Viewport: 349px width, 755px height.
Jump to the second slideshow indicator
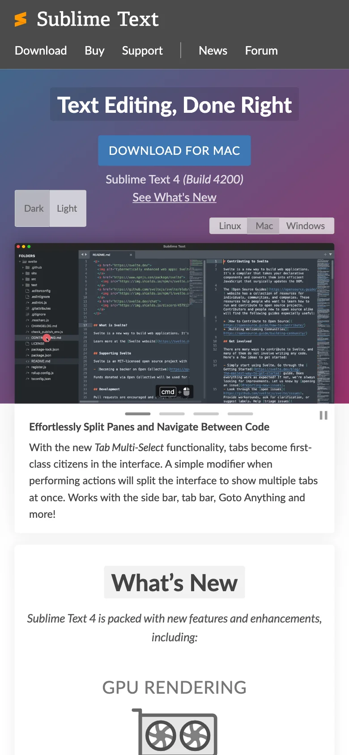point(172,414)
